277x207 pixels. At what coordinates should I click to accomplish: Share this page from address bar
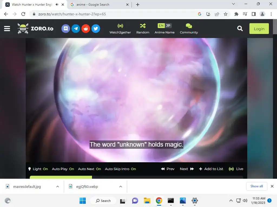217,14
